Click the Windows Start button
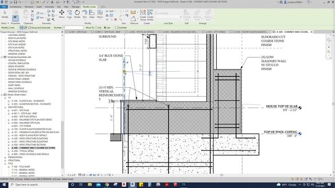 pyautogui.click(x=4, y=184)
